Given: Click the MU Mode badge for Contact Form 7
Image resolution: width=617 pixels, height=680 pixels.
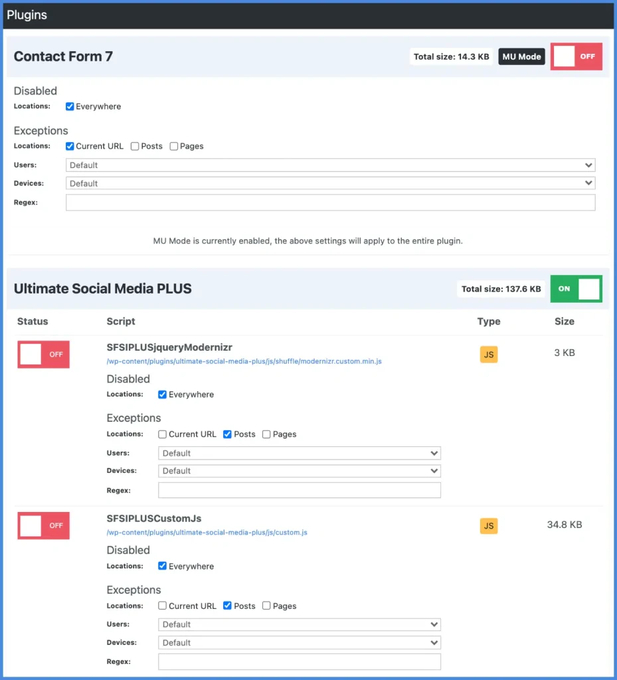Looking at the screenshot, I should [521, 56].
